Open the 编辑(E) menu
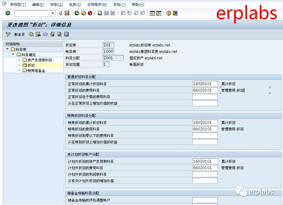Screen dimensions: 283x205 [x=38, y=4]
